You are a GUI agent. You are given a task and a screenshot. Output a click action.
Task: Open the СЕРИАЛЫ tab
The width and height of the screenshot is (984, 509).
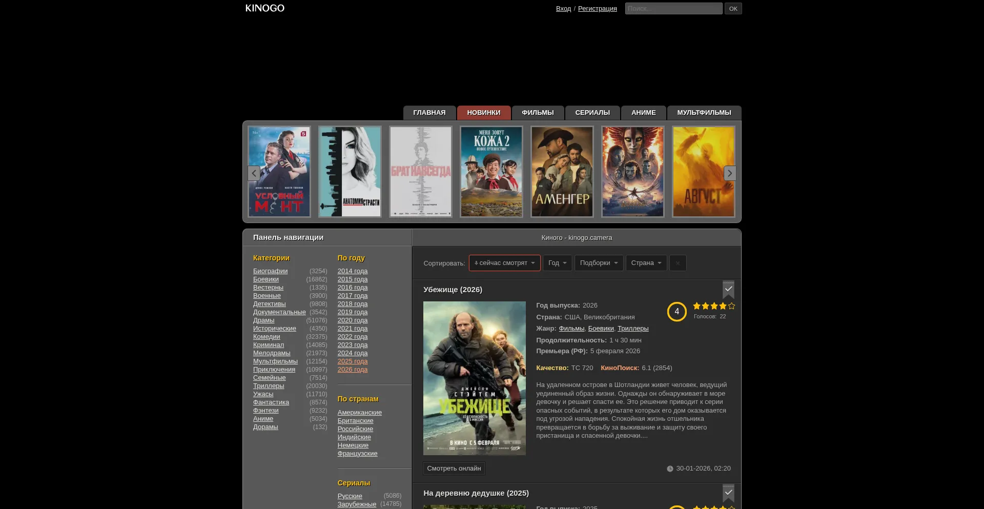pos(592,113)
